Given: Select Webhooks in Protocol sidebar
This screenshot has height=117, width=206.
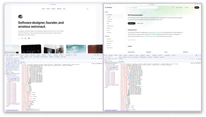Looking at the screenshot, I should (109, 32).
